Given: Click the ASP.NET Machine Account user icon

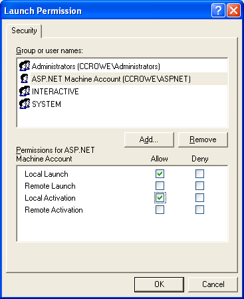Looking at the screenshot, I should [25, 78].
